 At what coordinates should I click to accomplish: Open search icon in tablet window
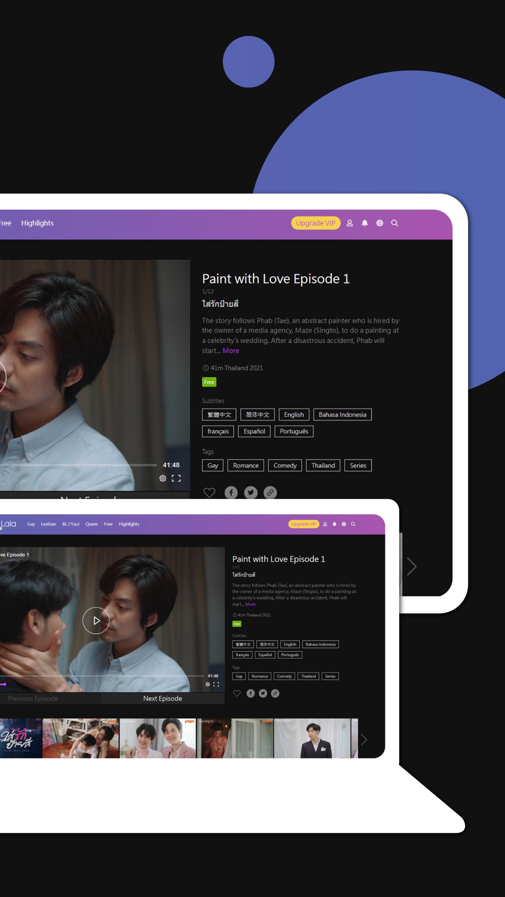[x=394, y=223]
